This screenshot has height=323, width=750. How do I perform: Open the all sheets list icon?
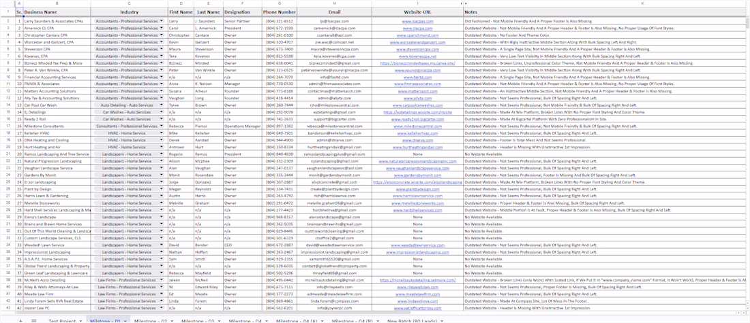[x=33, y=321]
